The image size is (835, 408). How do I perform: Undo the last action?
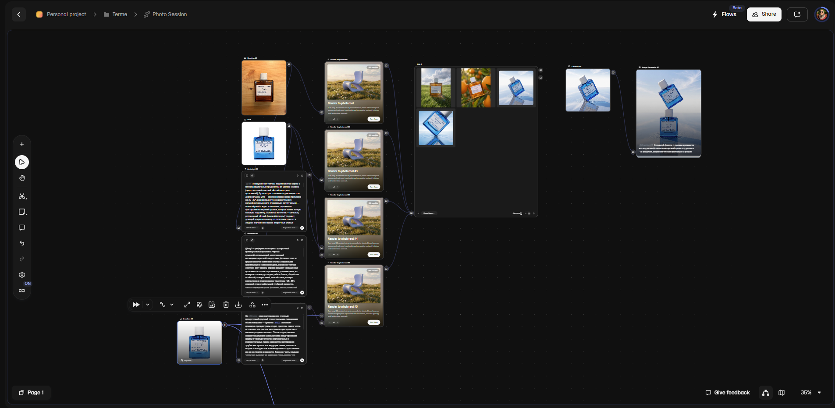pyautogui.click(x=22, y=243)
